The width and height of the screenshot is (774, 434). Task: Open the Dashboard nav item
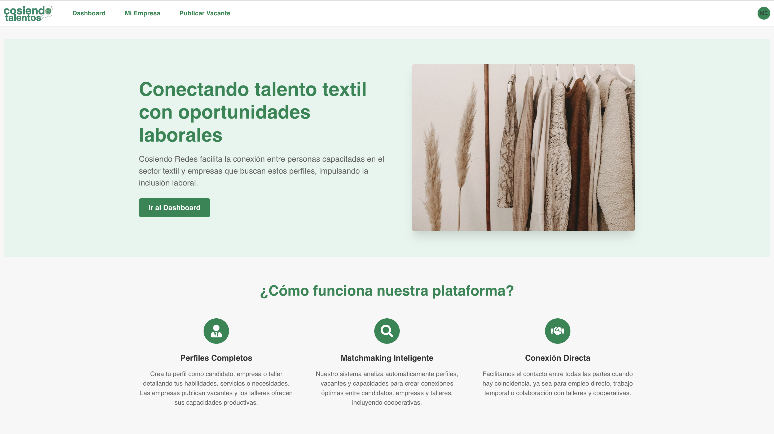(x=89, y=13)
